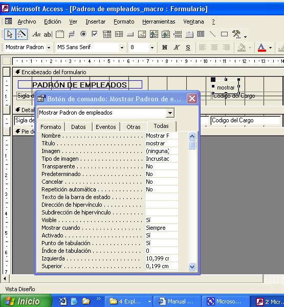Click the form selector box at ruler corner

coord(7,61)
